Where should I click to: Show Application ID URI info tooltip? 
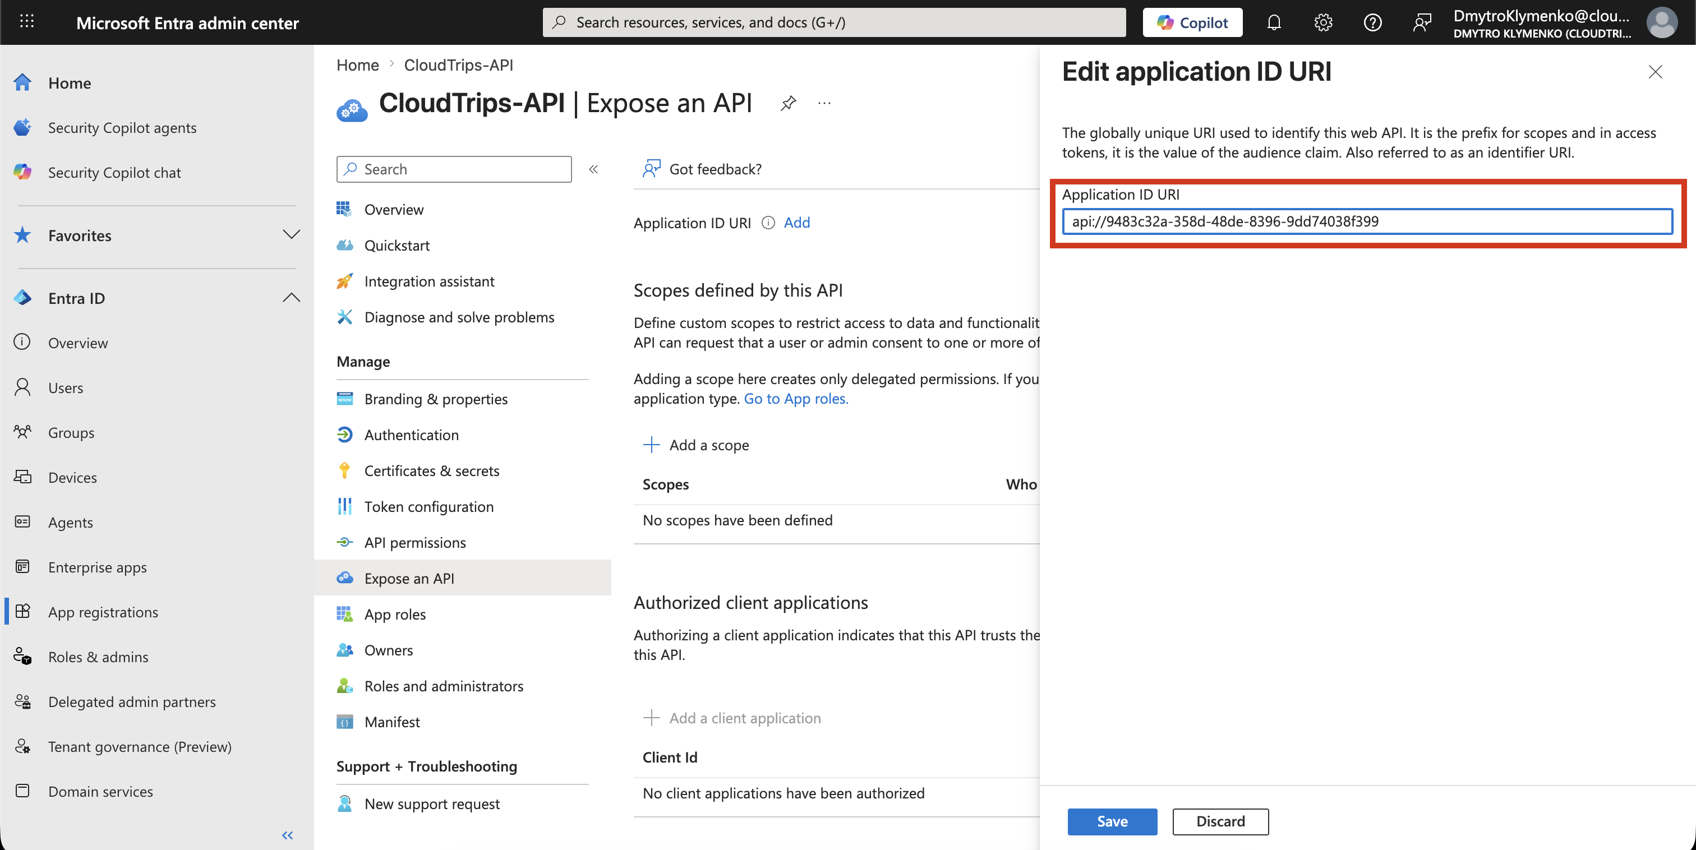(x=768, y=223)
